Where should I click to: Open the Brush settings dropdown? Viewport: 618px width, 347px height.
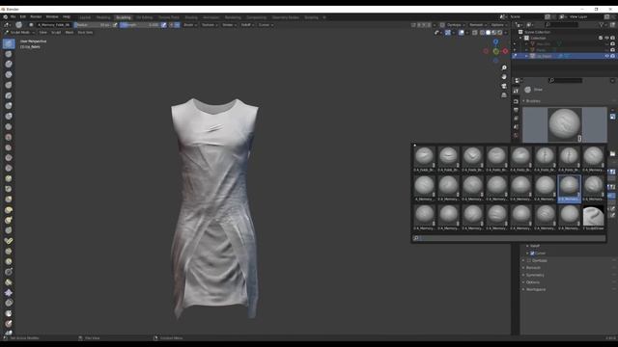(x=190, y=25)
